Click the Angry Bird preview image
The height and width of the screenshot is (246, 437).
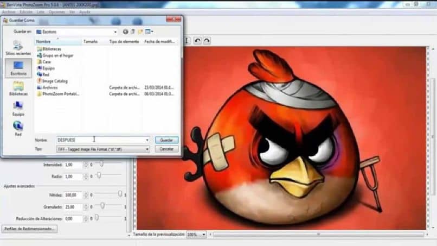point(281,138)
